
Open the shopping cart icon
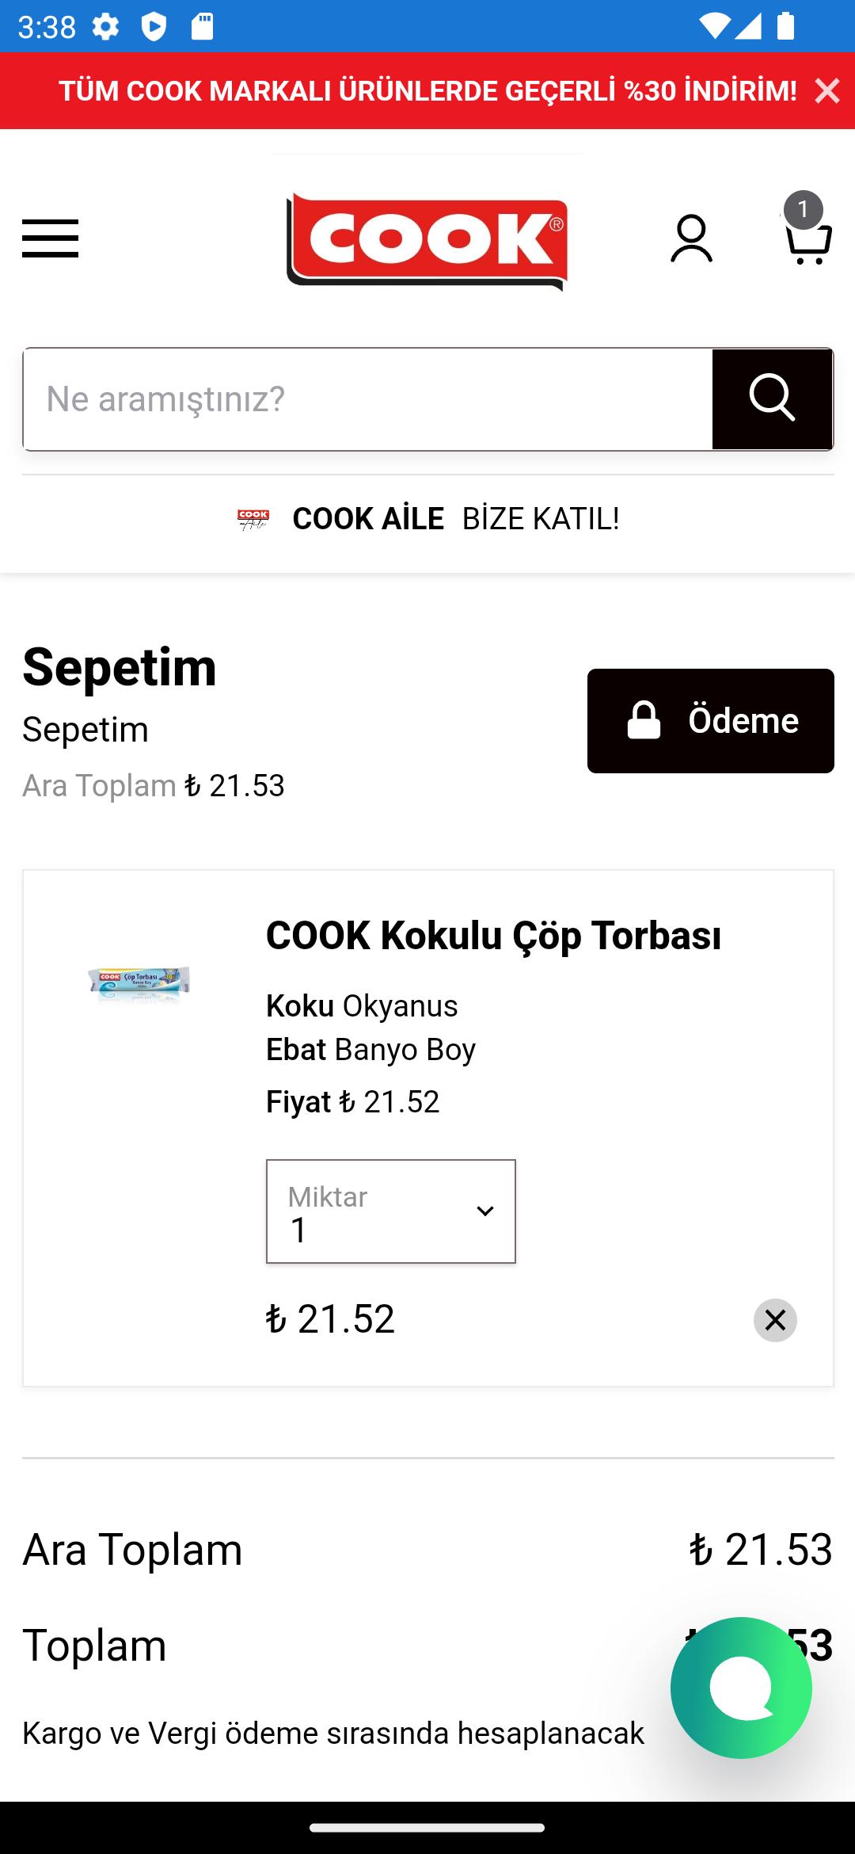(807, 242)
